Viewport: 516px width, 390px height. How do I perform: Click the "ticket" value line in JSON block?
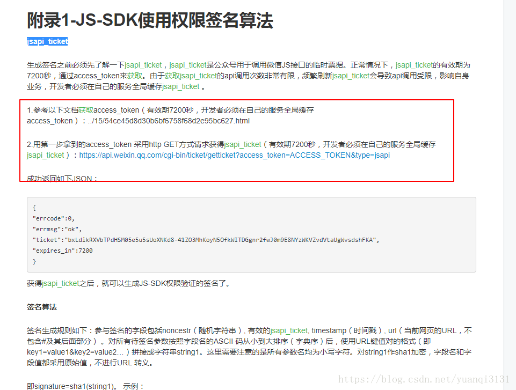click(206, 240)
